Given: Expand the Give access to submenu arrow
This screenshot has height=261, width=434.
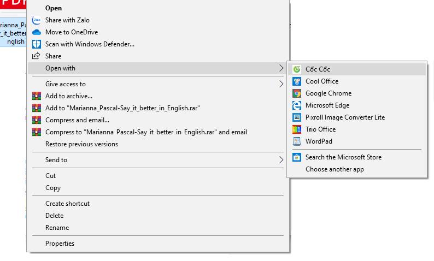Looking at the screenshot, I should pyautogui.click(x=281, y=84).
